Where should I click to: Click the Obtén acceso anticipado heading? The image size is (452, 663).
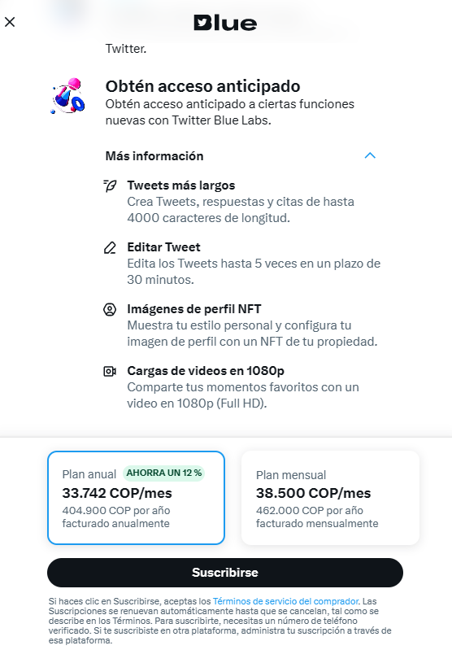pyautogui.click(x=202, y=86)
